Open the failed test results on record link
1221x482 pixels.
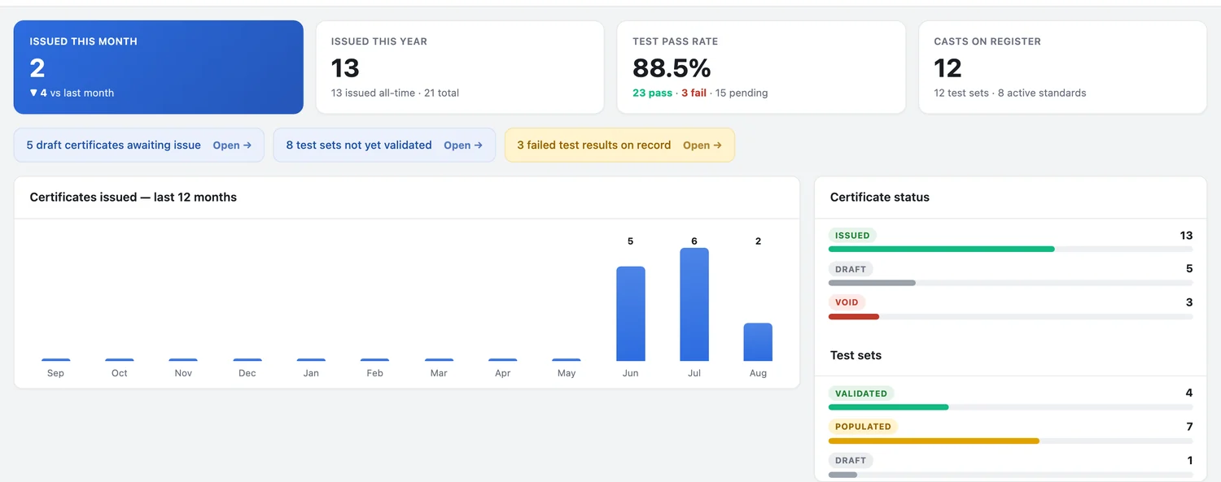tap(619, 145)
